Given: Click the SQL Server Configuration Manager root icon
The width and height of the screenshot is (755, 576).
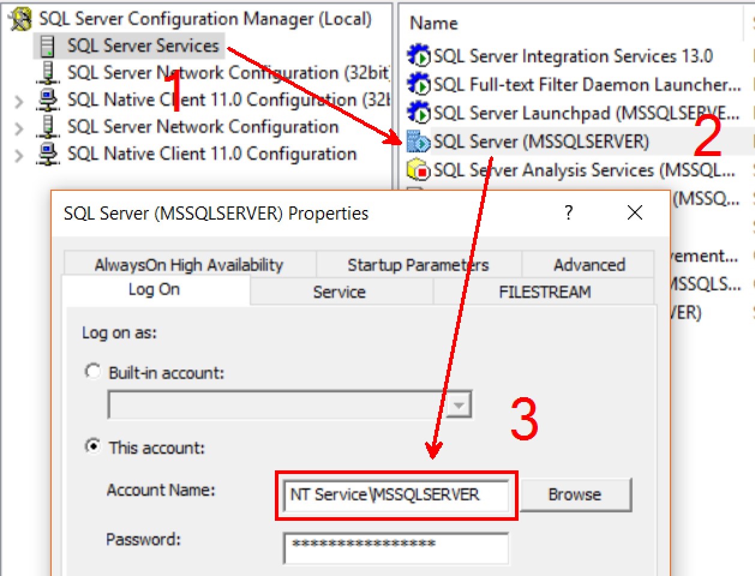Looking at the screenshot, I should pos(20,19).
